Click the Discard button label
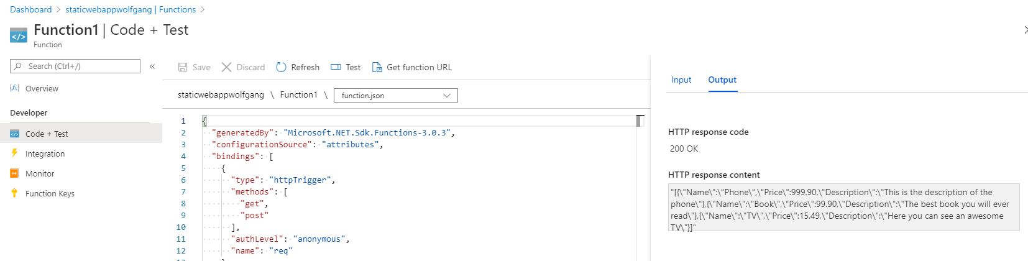This screenshot has height=261, width=1028. (250, 67)
